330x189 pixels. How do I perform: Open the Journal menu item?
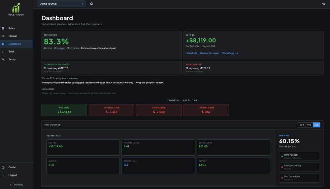pyautogui.click(x=16, y=36)
